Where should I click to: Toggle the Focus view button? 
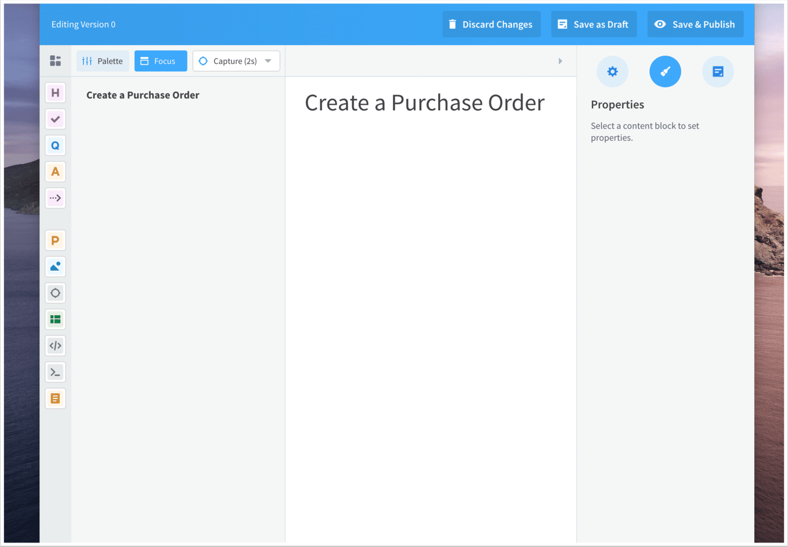161,61
